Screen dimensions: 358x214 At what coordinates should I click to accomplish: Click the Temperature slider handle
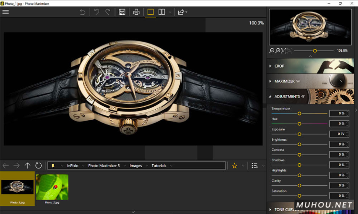[x=300, y=113]
